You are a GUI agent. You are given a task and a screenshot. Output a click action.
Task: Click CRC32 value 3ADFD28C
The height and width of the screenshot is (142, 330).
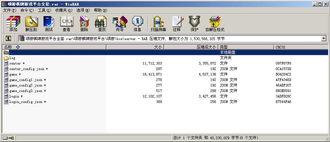click(x=283, y=96)
